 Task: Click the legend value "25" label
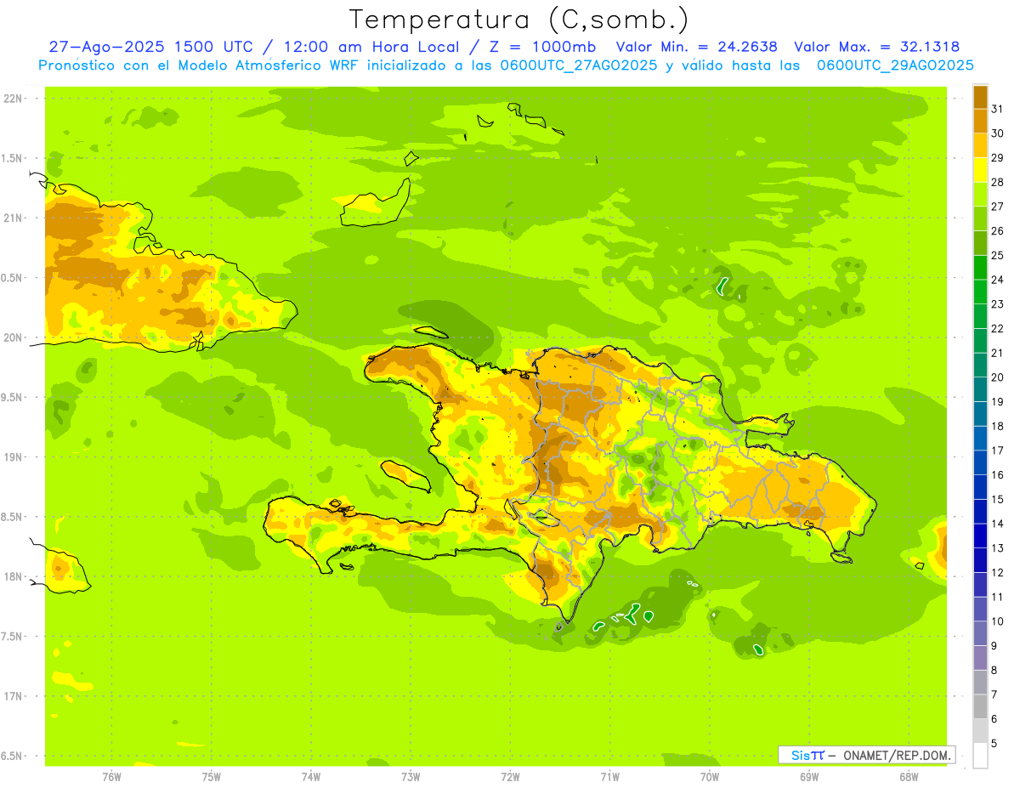(x=998, y=255)
